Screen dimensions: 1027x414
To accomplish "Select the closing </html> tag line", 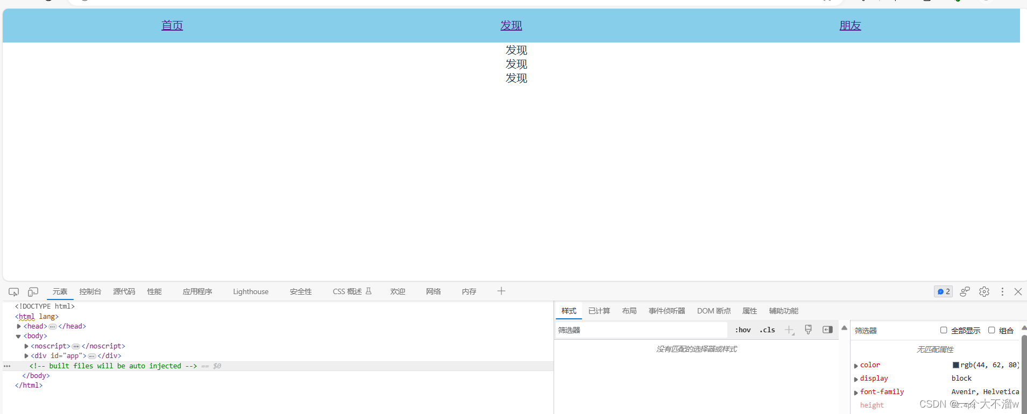I will coord(29,386).
